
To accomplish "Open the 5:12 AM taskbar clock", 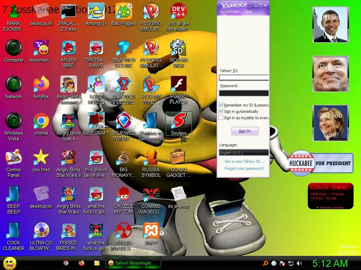I will [330, 263].
